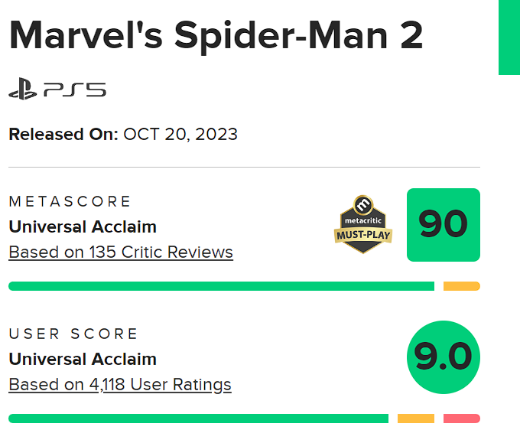The height and width of the screenshot is (443, 520).
Task: Select the yellow mixed segment of user score bar
Action: coord(416,419)
